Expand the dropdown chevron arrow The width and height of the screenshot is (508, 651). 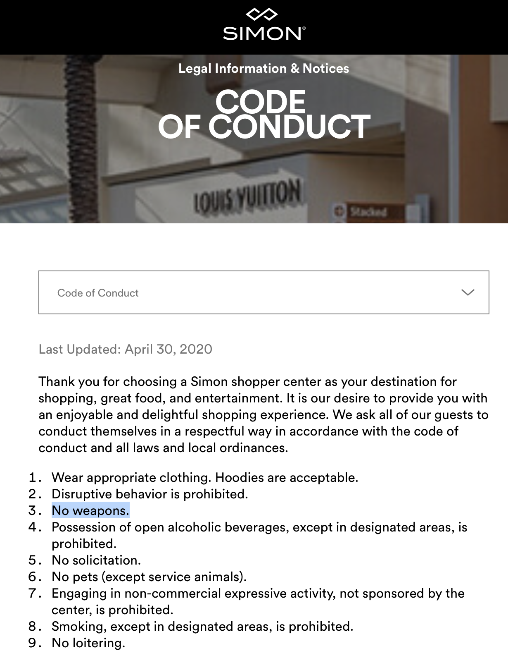click(467, 292)
